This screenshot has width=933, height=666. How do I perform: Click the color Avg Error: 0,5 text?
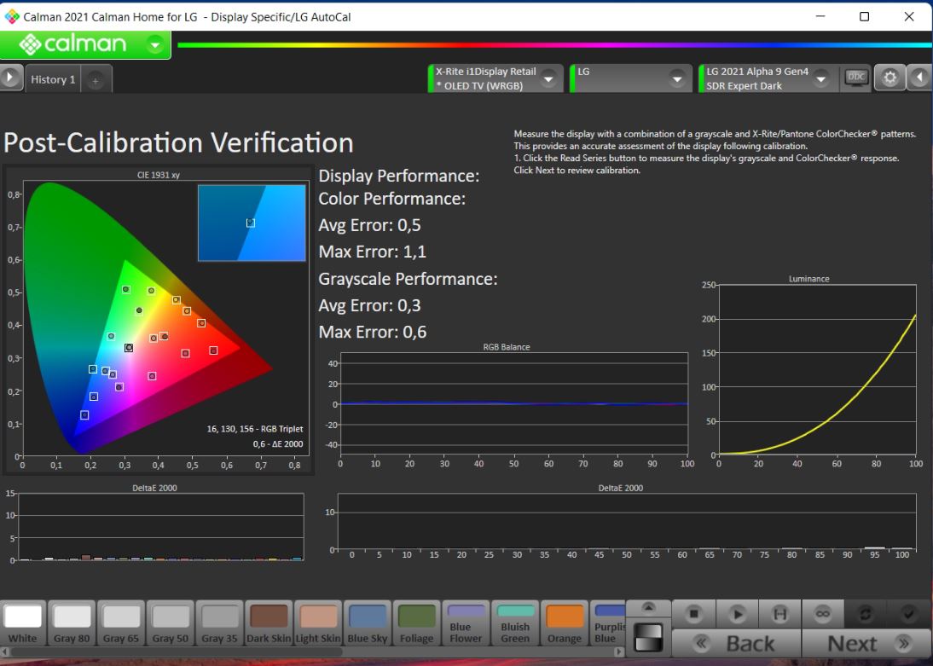[369, 226]
